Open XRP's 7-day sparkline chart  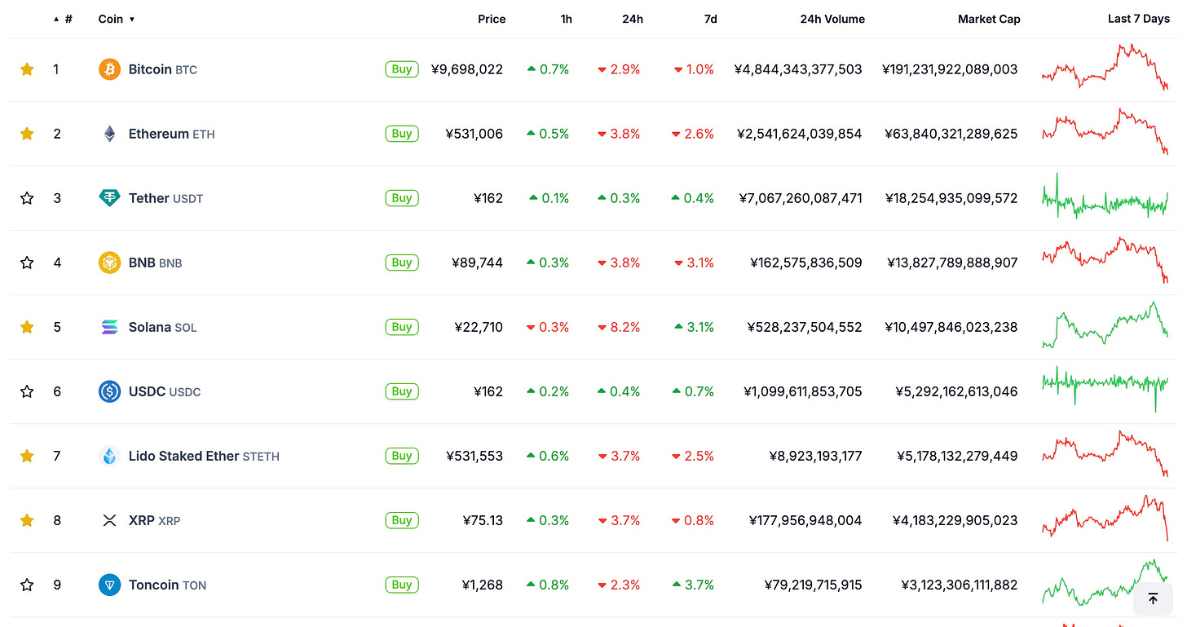pyautogui.click(x=1105, y=518)
